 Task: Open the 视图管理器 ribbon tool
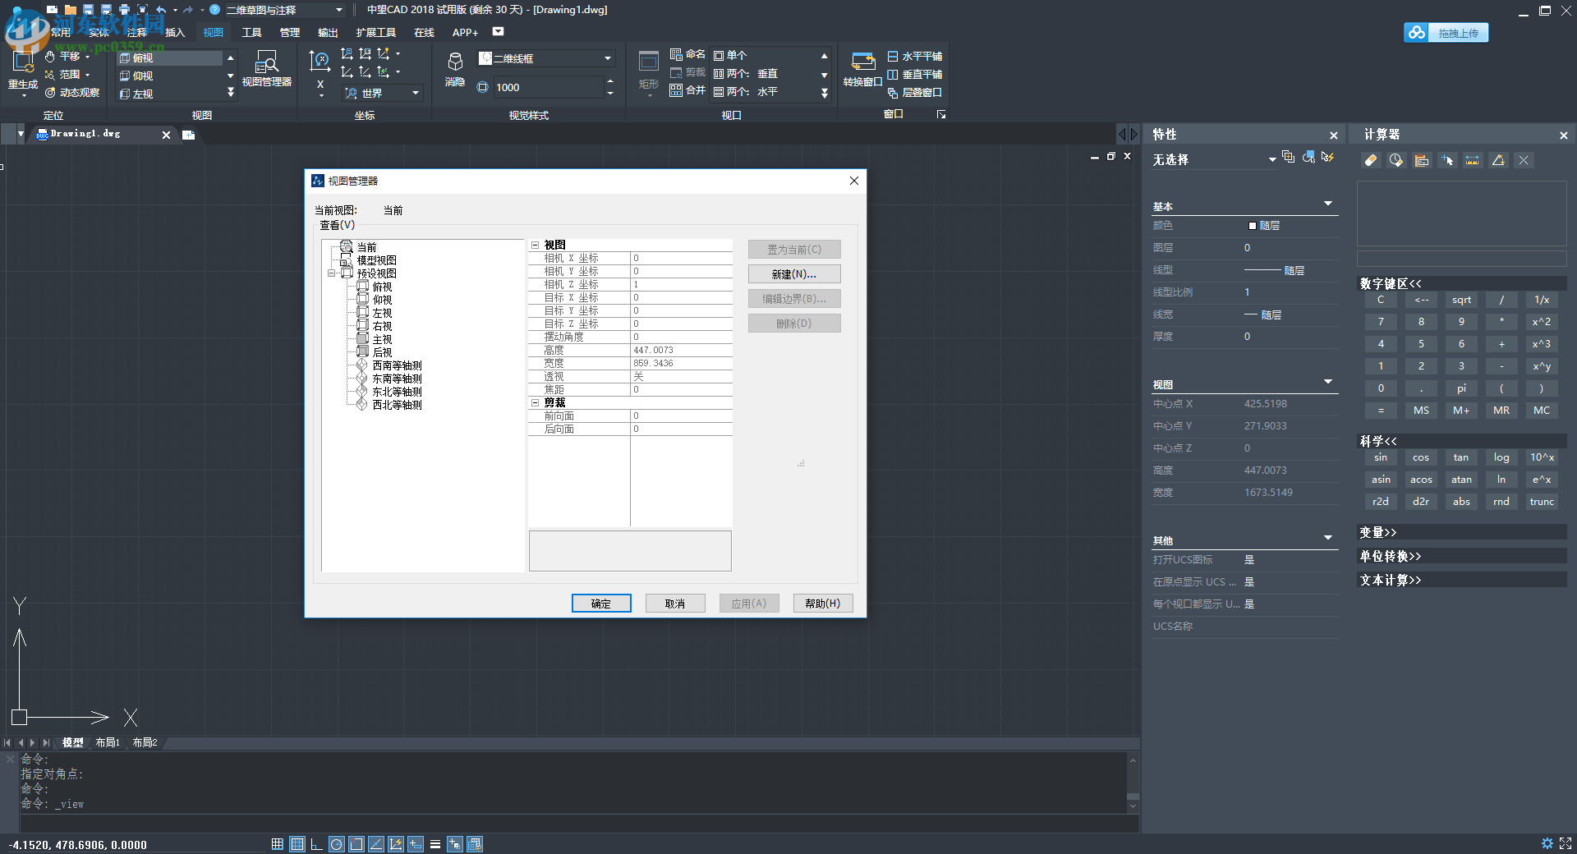click(266, 68)
